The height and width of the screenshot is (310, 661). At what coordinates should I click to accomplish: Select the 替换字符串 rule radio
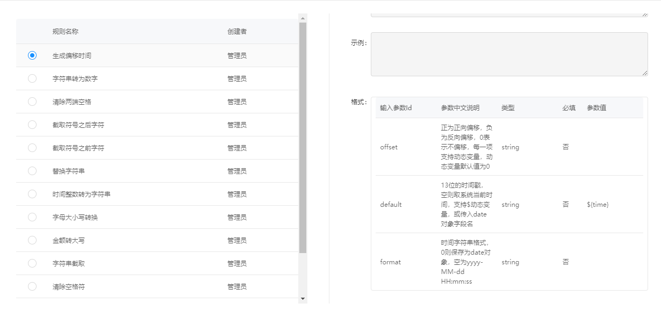(x=32, y=171)
